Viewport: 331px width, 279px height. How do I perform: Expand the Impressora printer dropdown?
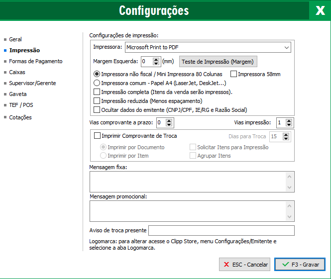[286, 48]
